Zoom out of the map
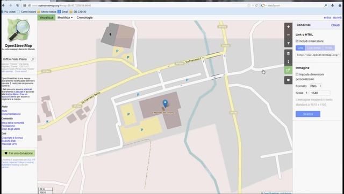344x194 pixels. click(288, 35)
